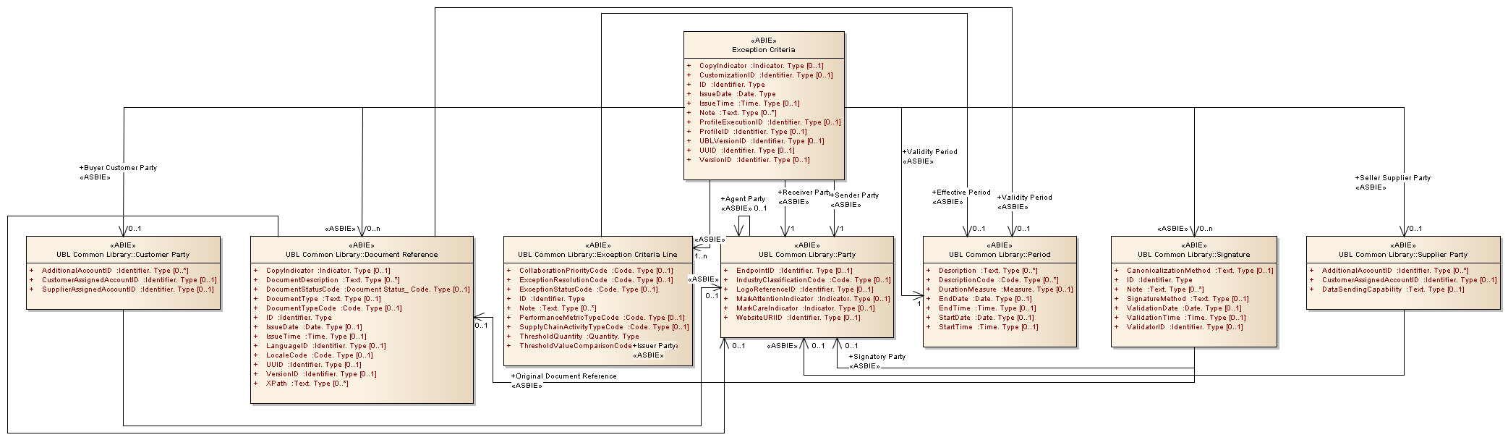Screen dimensions: 1508x440
Task: Click the Exception Criteria Line class header
Action: (597, 255)
